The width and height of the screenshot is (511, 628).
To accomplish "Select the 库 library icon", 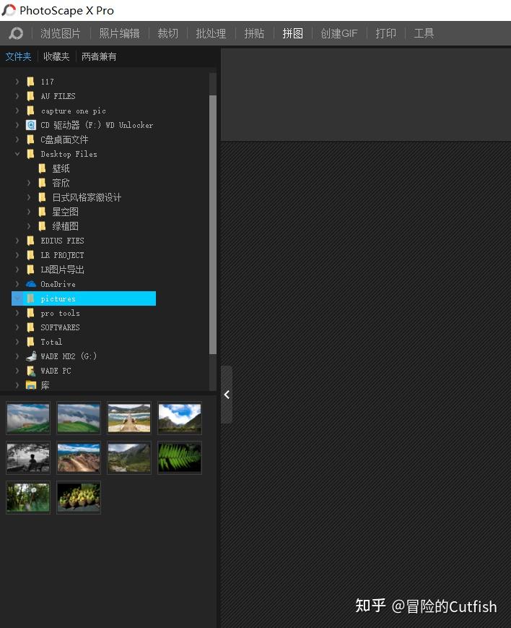I will [31, 385].
